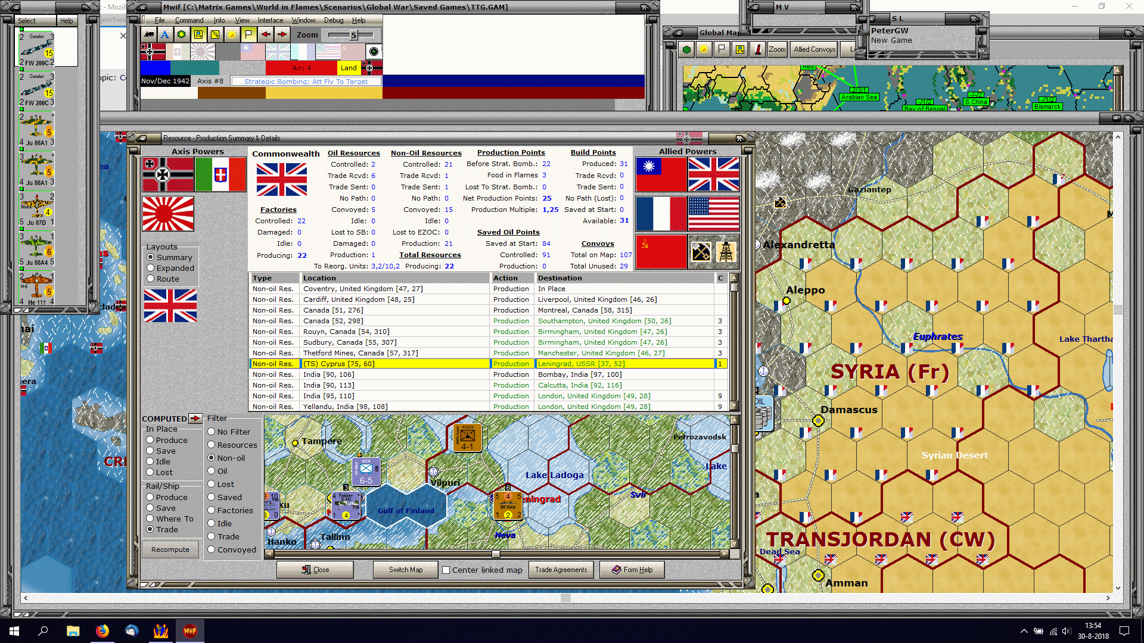Click the white flag icon in Global Map toolbar
Screen dimensions: 1144x643
coord(722,49)
